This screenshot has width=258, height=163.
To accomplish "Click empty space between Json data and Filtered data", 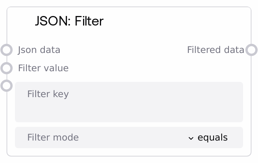I will pos(122,50).
